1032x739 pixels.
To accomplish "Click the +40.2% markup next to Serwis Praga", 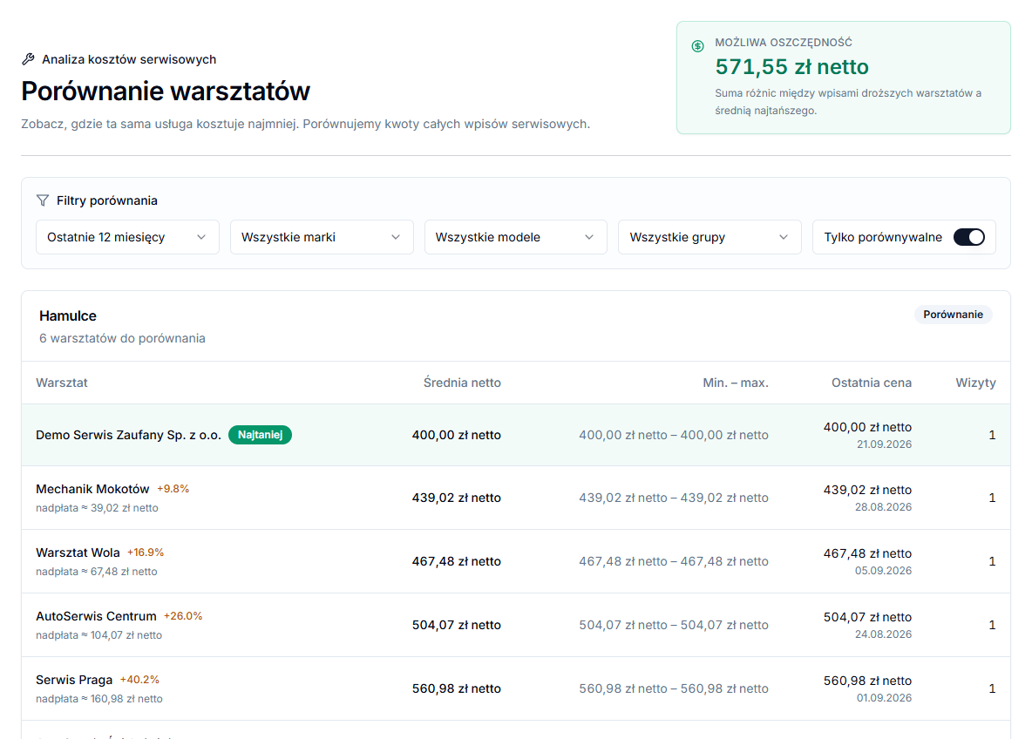I will pyautogui.click(x=139, y=680).
